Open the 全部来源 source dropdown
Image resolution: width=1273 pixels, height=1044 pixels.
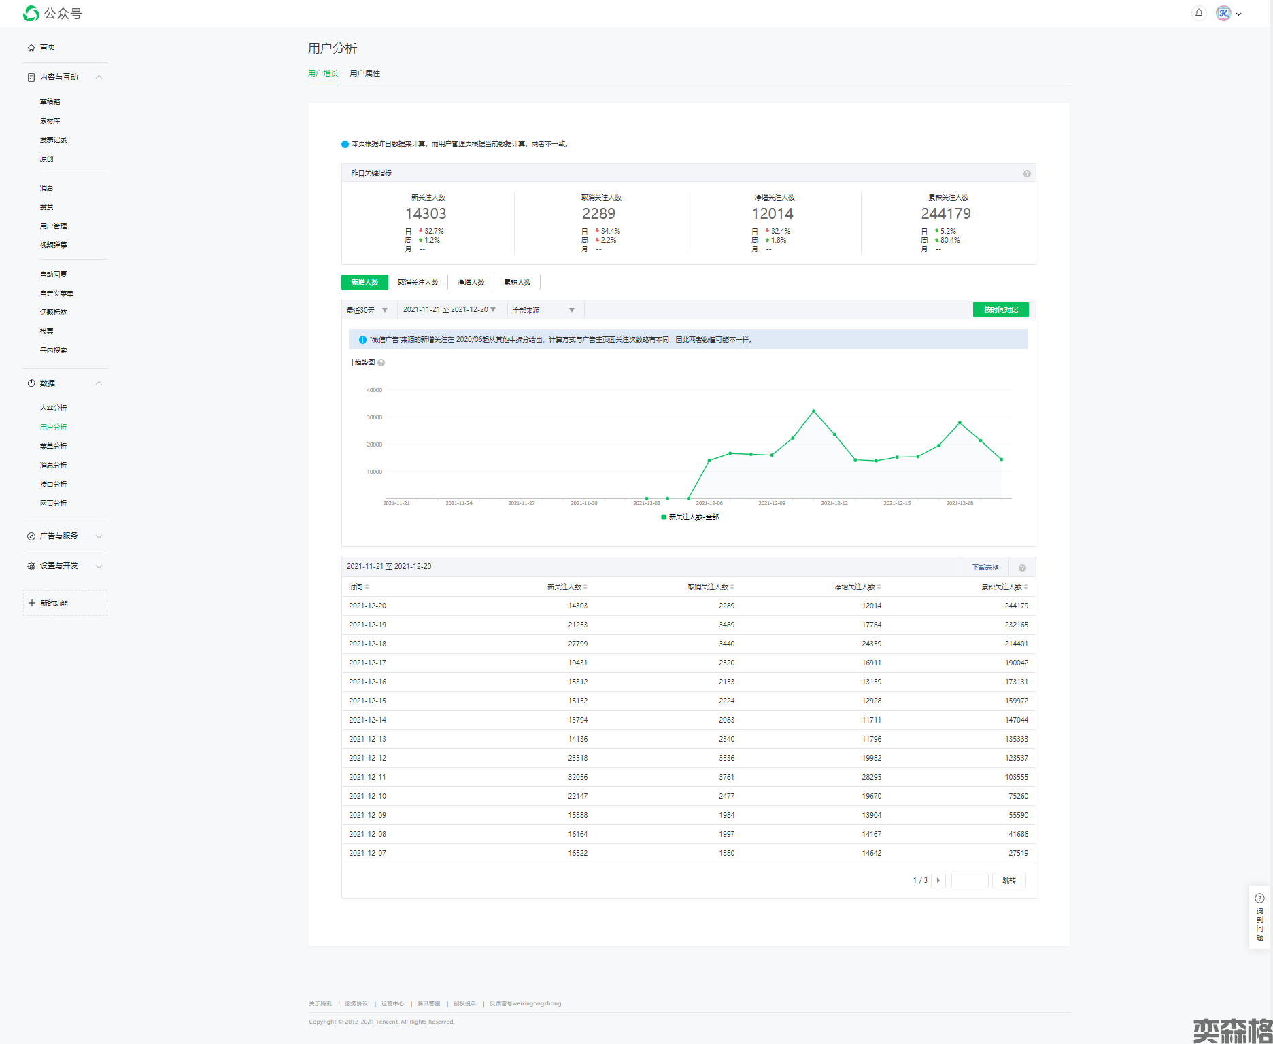tap(543, 310)
